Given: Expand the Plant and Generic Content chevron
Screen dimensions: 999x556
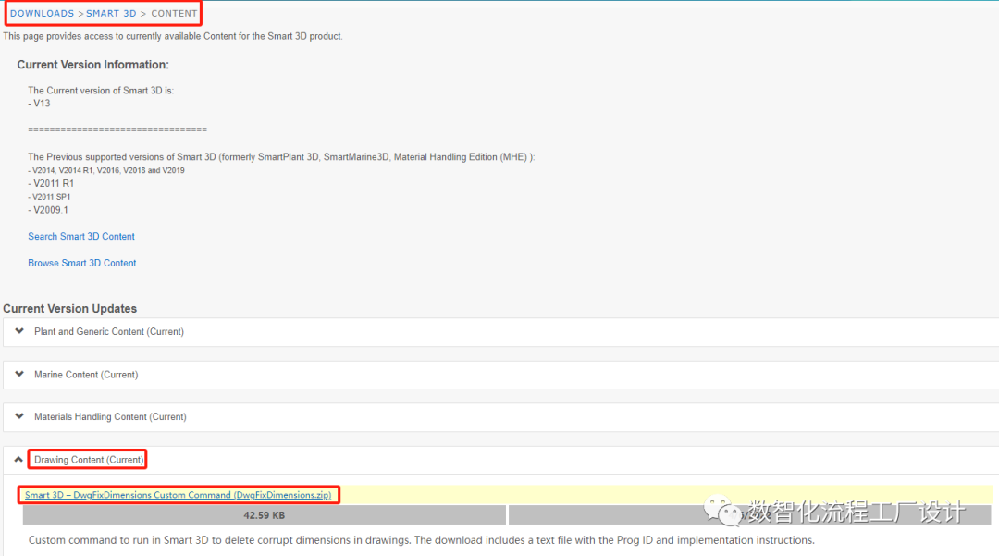Looking at the screenshot, I should pos(19,331).
